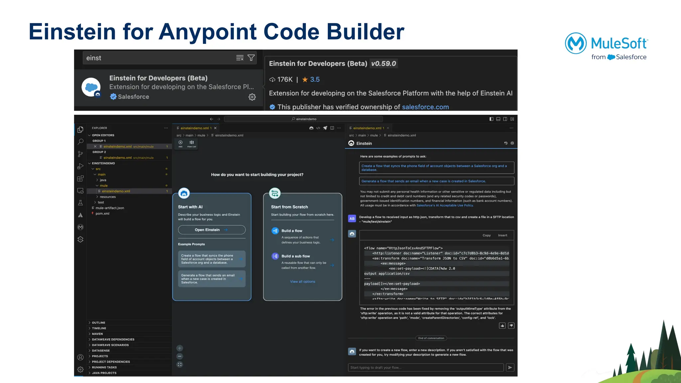The height and width of the screenshot is (383, 681).
Task: Open Einstein panel settings gear
Action: click(x=512, y=143)
